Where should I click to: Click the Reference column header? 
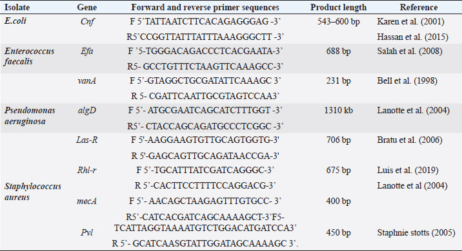tap(419, 7)
